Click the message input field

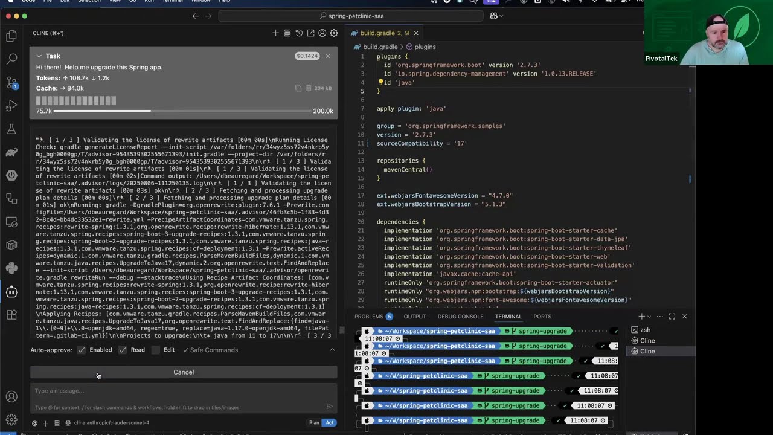point(184,398)
